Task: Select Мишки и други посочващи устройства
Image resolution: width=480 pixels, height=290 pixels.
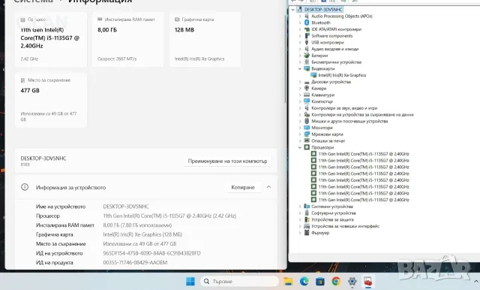Action: click(x=349, y=121)
